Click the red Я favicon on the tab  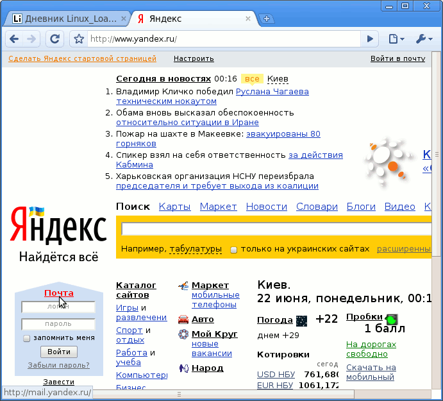pyautogui.click(x=140, y=19)
